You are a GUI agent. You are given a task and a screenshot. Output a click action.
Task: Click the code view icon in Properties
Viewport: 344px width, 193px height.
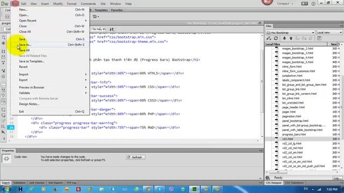6,159
